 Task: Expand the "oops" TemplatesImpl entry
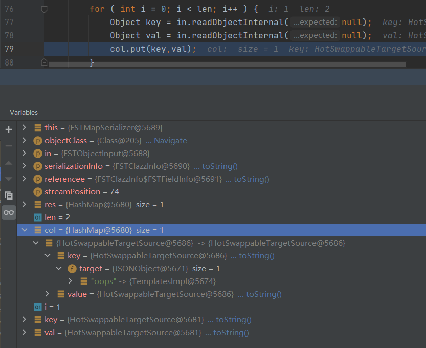(70, 281)
